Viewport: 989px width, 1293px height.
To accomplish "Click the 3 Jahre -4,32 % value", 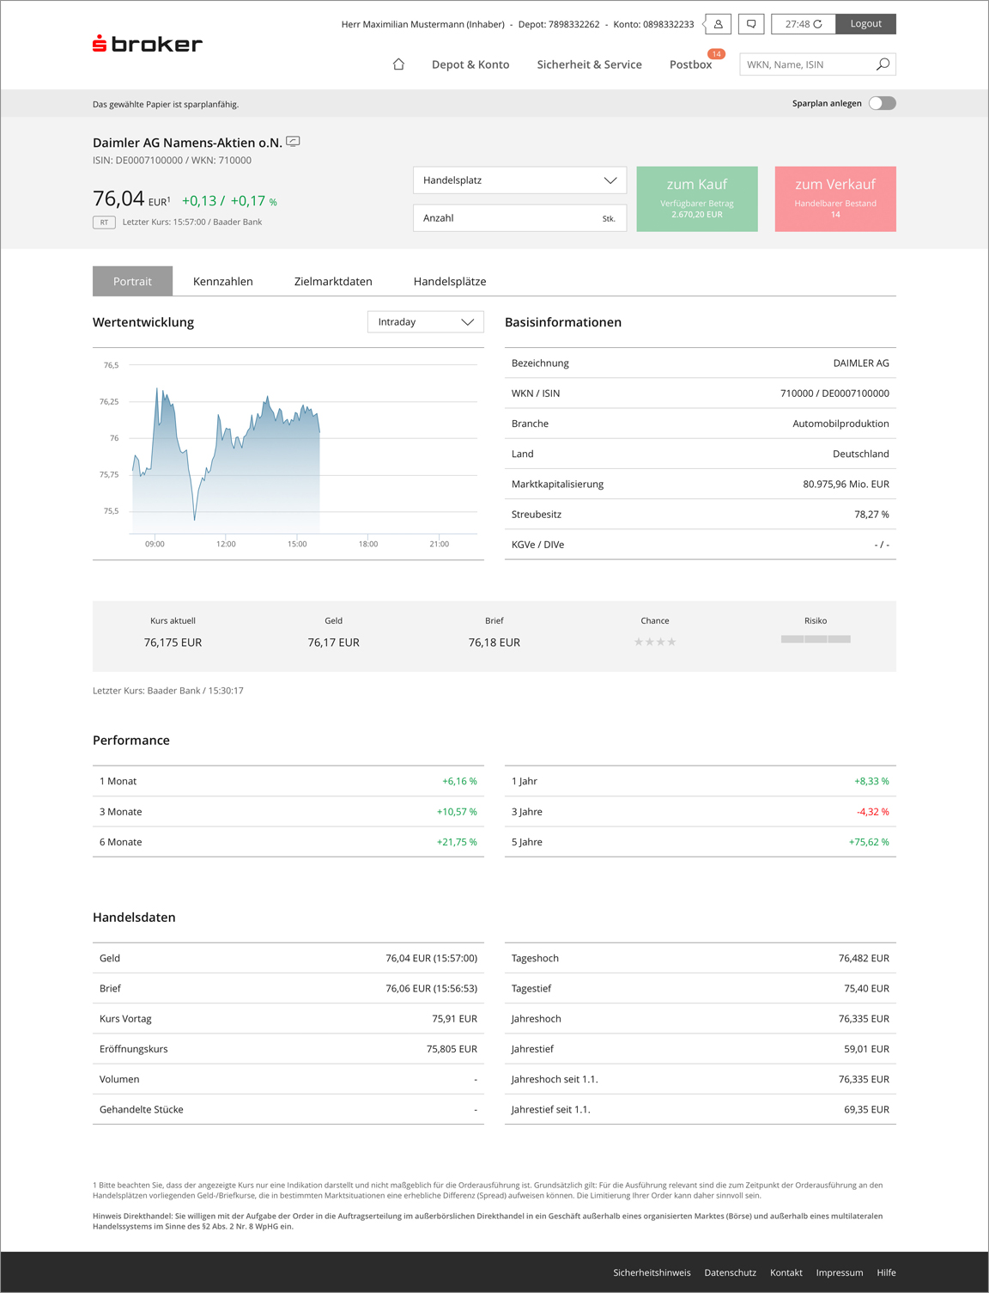I will pyautogui.click(x=873, y=812).
